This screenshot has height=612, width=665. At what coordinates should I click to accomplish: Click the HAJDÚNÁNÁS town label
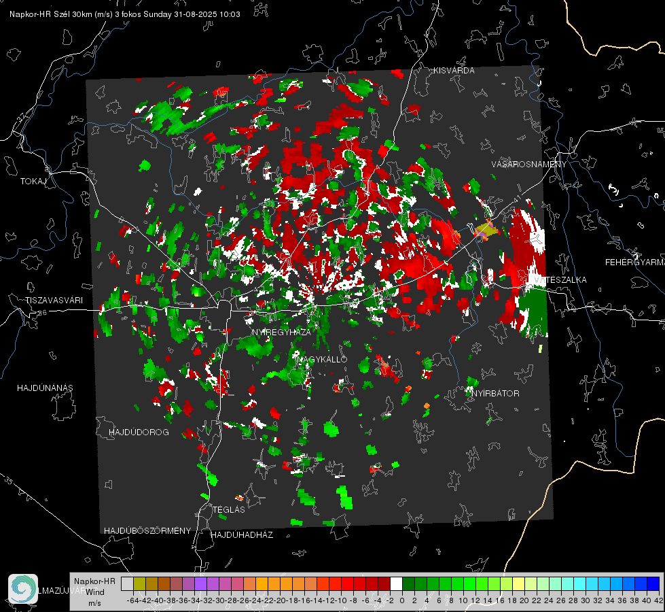[45, 388]
